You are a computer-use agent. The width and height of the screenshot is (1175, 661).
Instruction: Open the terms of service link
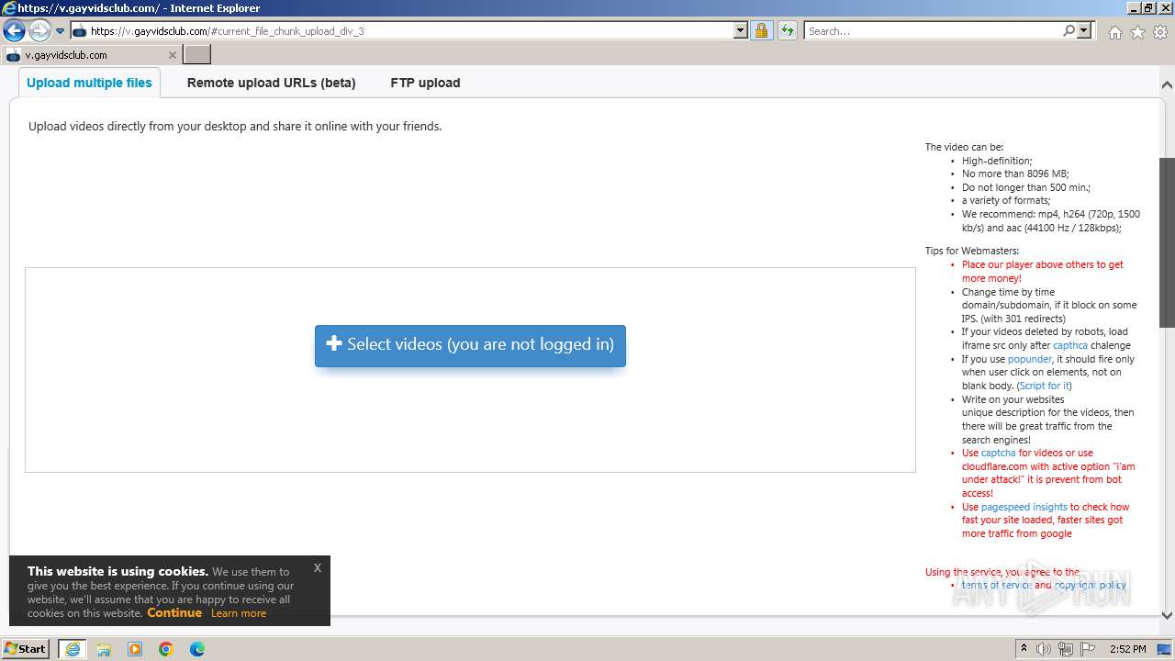point(997,585)
